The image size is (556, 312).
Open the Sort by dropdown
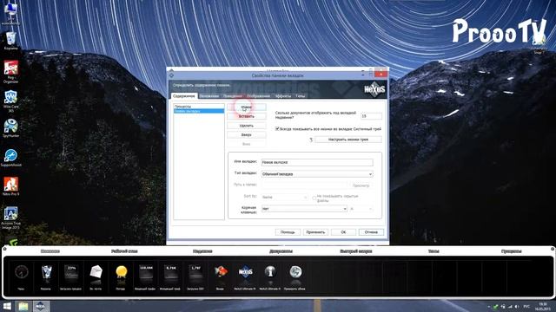point(284,197)
